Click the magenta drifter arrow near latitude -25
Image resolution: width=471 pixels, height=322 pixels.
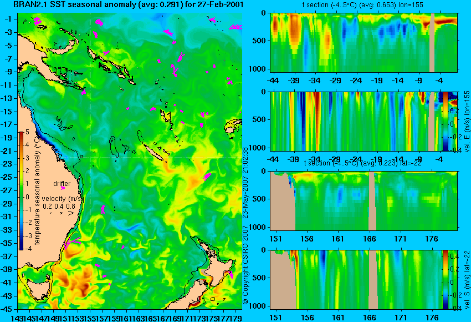click(207, 177)
